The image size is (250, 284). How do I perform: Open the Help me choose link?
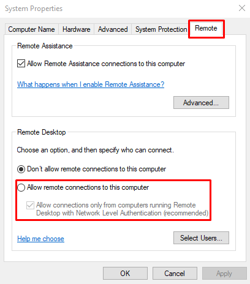click(x=40, y=239)
